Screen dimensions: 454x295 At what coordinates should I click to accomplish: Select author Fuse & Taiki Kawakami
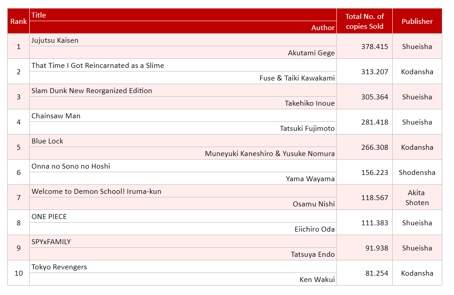click(x=297, y=78)
